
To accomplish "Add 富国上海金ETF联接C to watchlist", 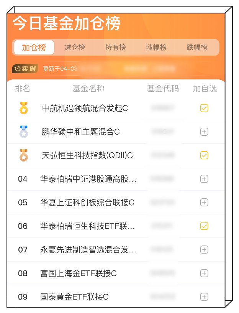I will [x=204, y=273].
